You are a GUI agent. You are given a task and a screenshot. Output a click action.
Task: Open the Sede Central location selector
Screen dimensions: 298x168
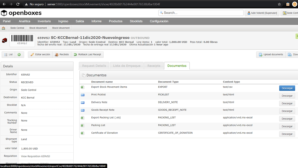(290, 13)
